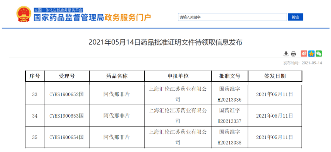This screenshot has height=152, width=331.
Task: Click 阿伐那非片 in row 33
Action: (x=117, y=94)
